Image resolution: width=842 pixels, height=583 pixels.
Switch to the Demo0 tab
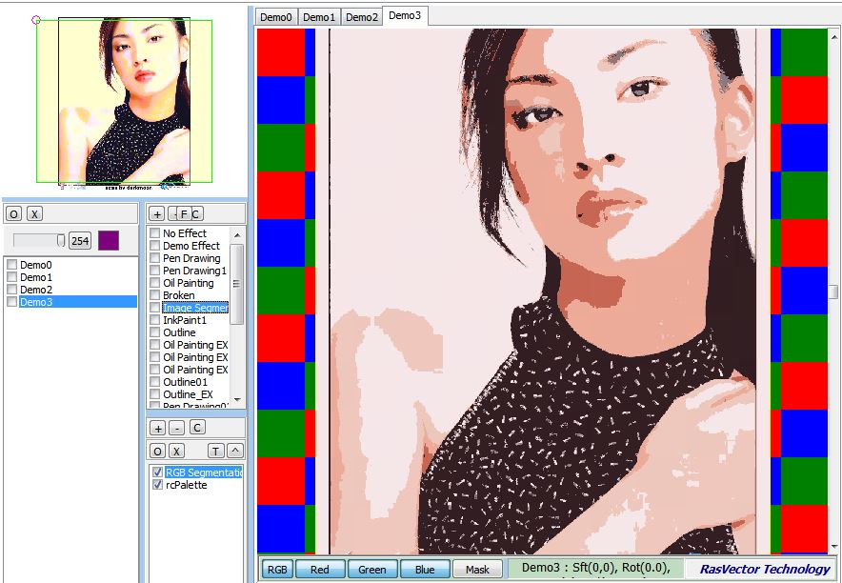coord(275,15)
